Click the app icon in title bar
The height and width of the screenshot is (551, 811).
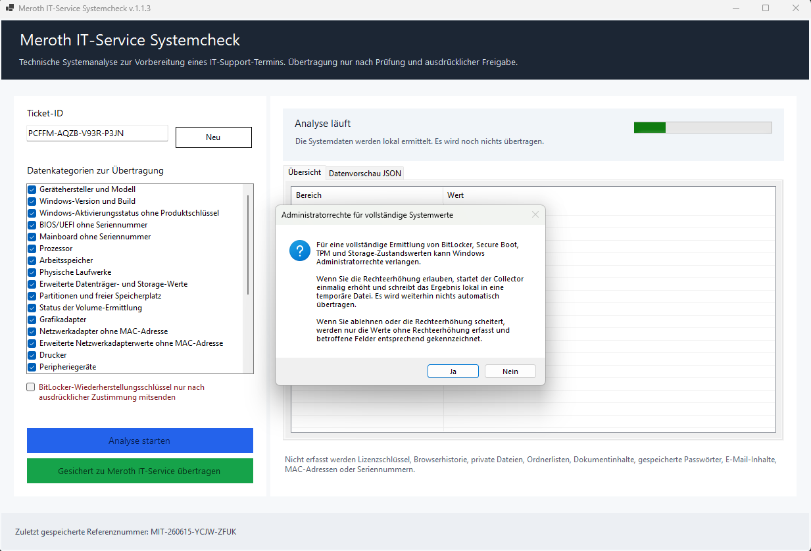(10, 9)
